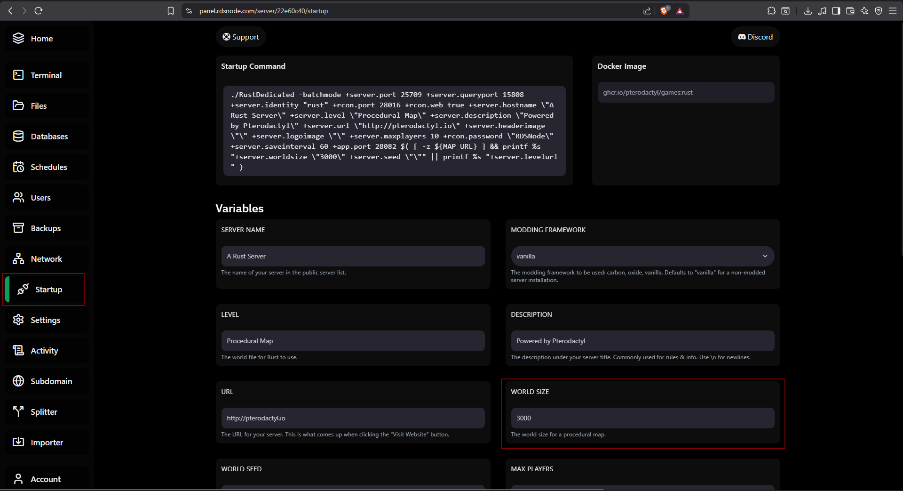Click the page vertical scrollbar

(901, 139)
